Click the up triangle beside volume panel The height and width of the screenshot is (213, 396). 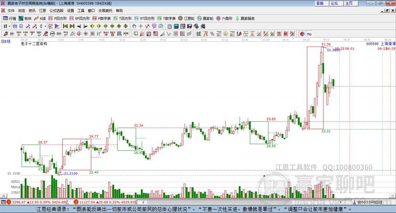4,196
